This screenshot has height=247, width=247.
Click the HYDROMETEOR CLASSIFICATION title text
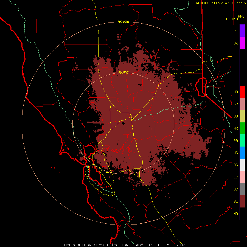[x=96, y=245]
